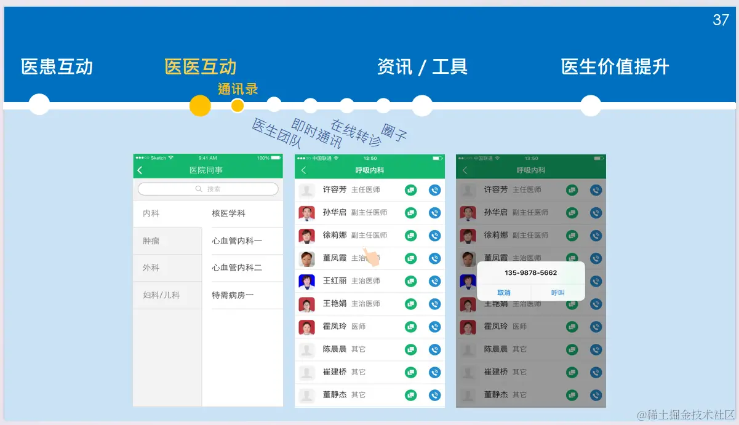Open the 心血管内科二 department
This screenshot has height=425, width=739.
tap(242, 268)
